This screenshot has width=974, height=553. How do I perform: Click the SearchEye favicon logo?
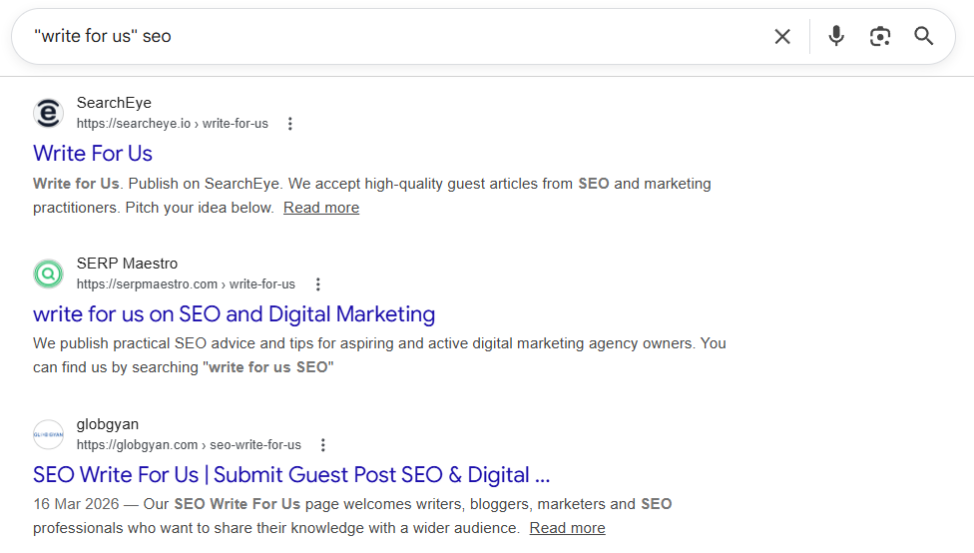tap(48, 113)
